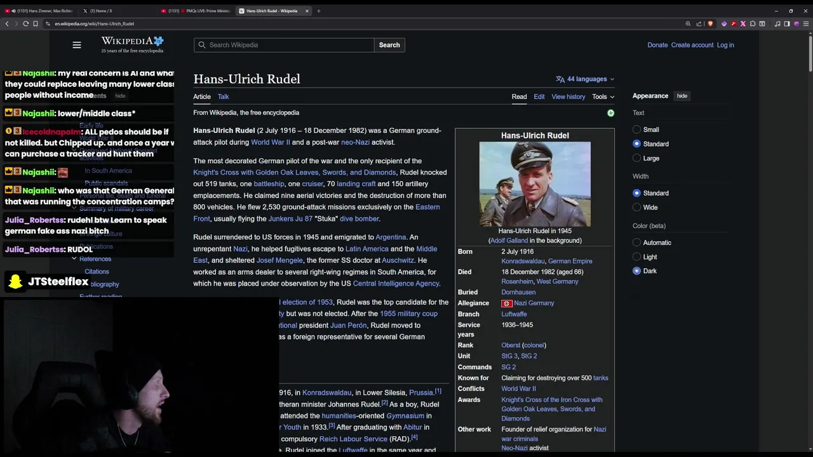The width and height of the screenshot is (813, 457).
Task: Open the World War II link in intro
Action: point(271,142)
